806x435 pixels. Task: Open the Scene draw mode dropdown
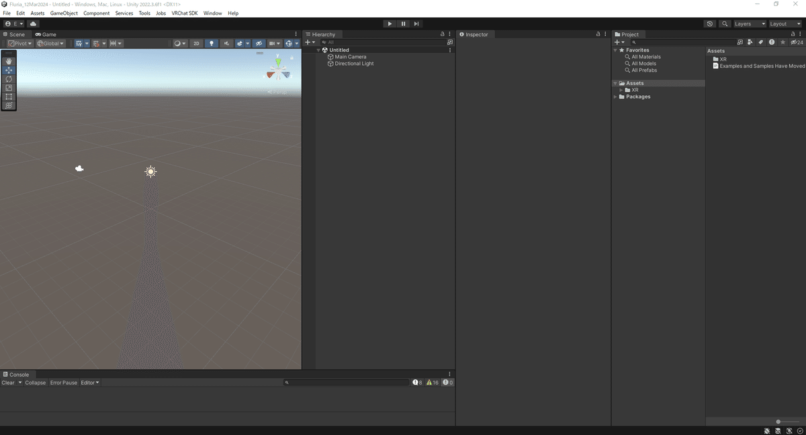point(180,44)
